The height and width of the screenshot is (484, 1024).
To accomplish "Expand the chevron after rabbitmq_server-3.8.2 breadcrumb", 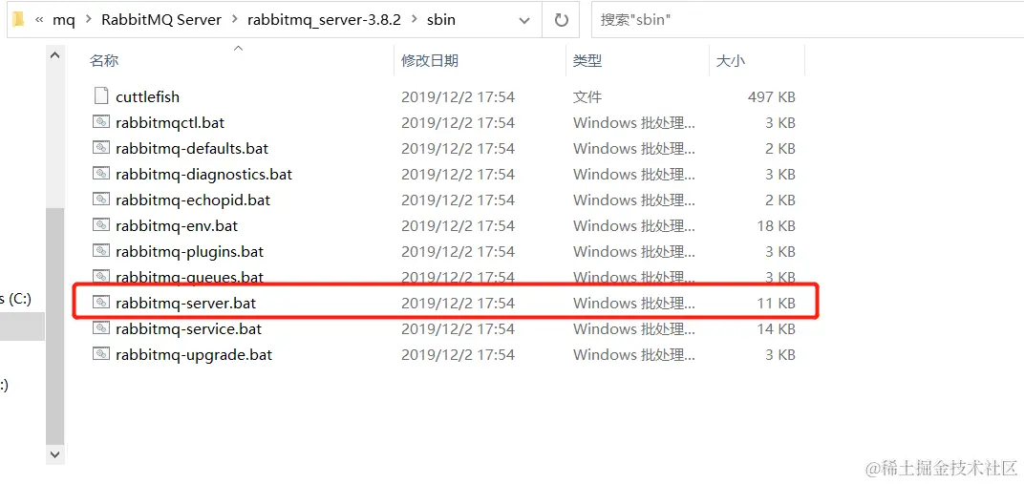I will point(414,20).
